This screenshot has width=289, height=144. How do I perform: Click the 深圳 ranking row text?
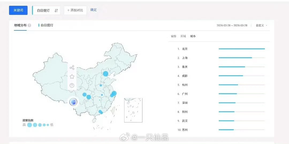click(185, 103)
